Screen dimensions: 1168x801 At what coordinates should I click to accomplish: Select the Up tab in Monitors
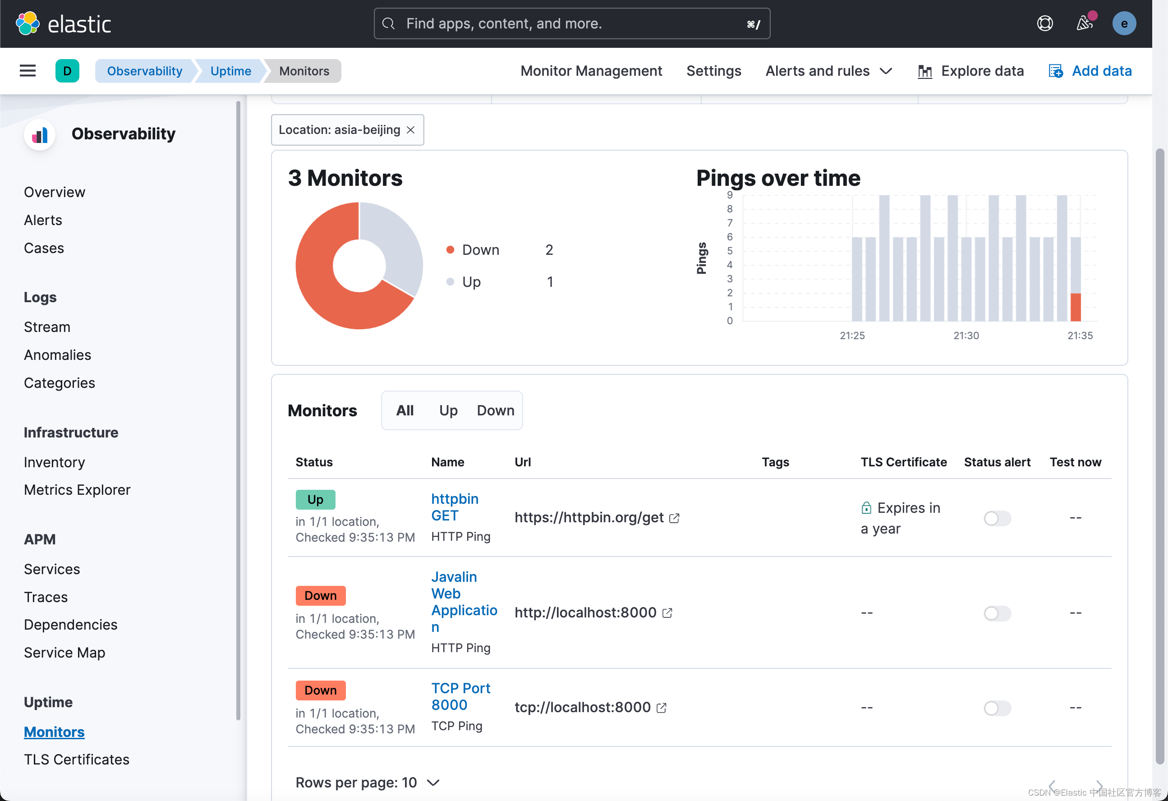(448, 410)
